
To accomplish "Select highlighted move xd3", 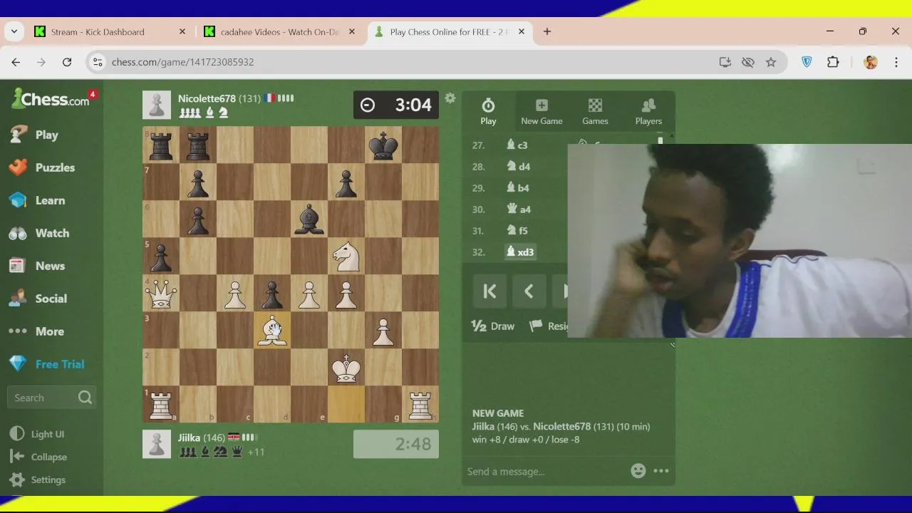I will tap(520, 252).
